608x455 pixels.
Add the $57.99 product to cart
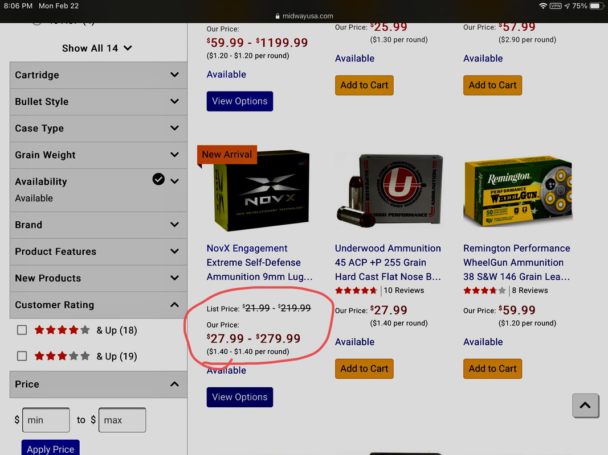click(x=492, y=85)
